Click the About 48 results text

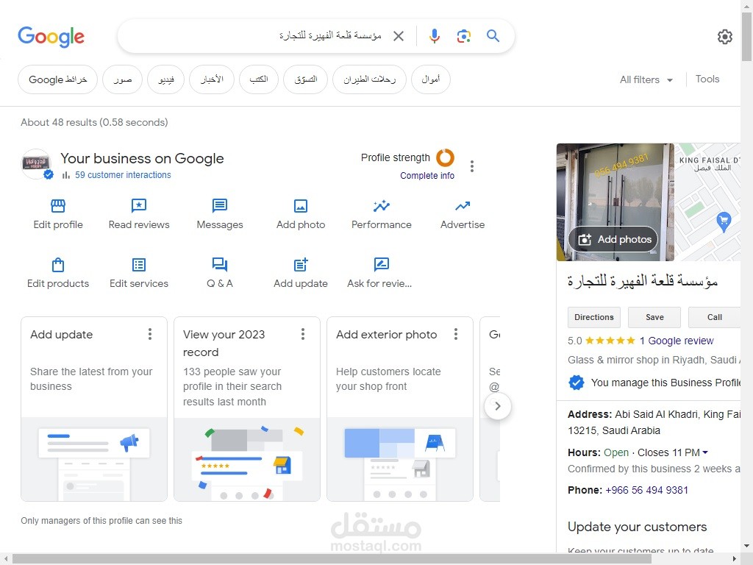94,123
